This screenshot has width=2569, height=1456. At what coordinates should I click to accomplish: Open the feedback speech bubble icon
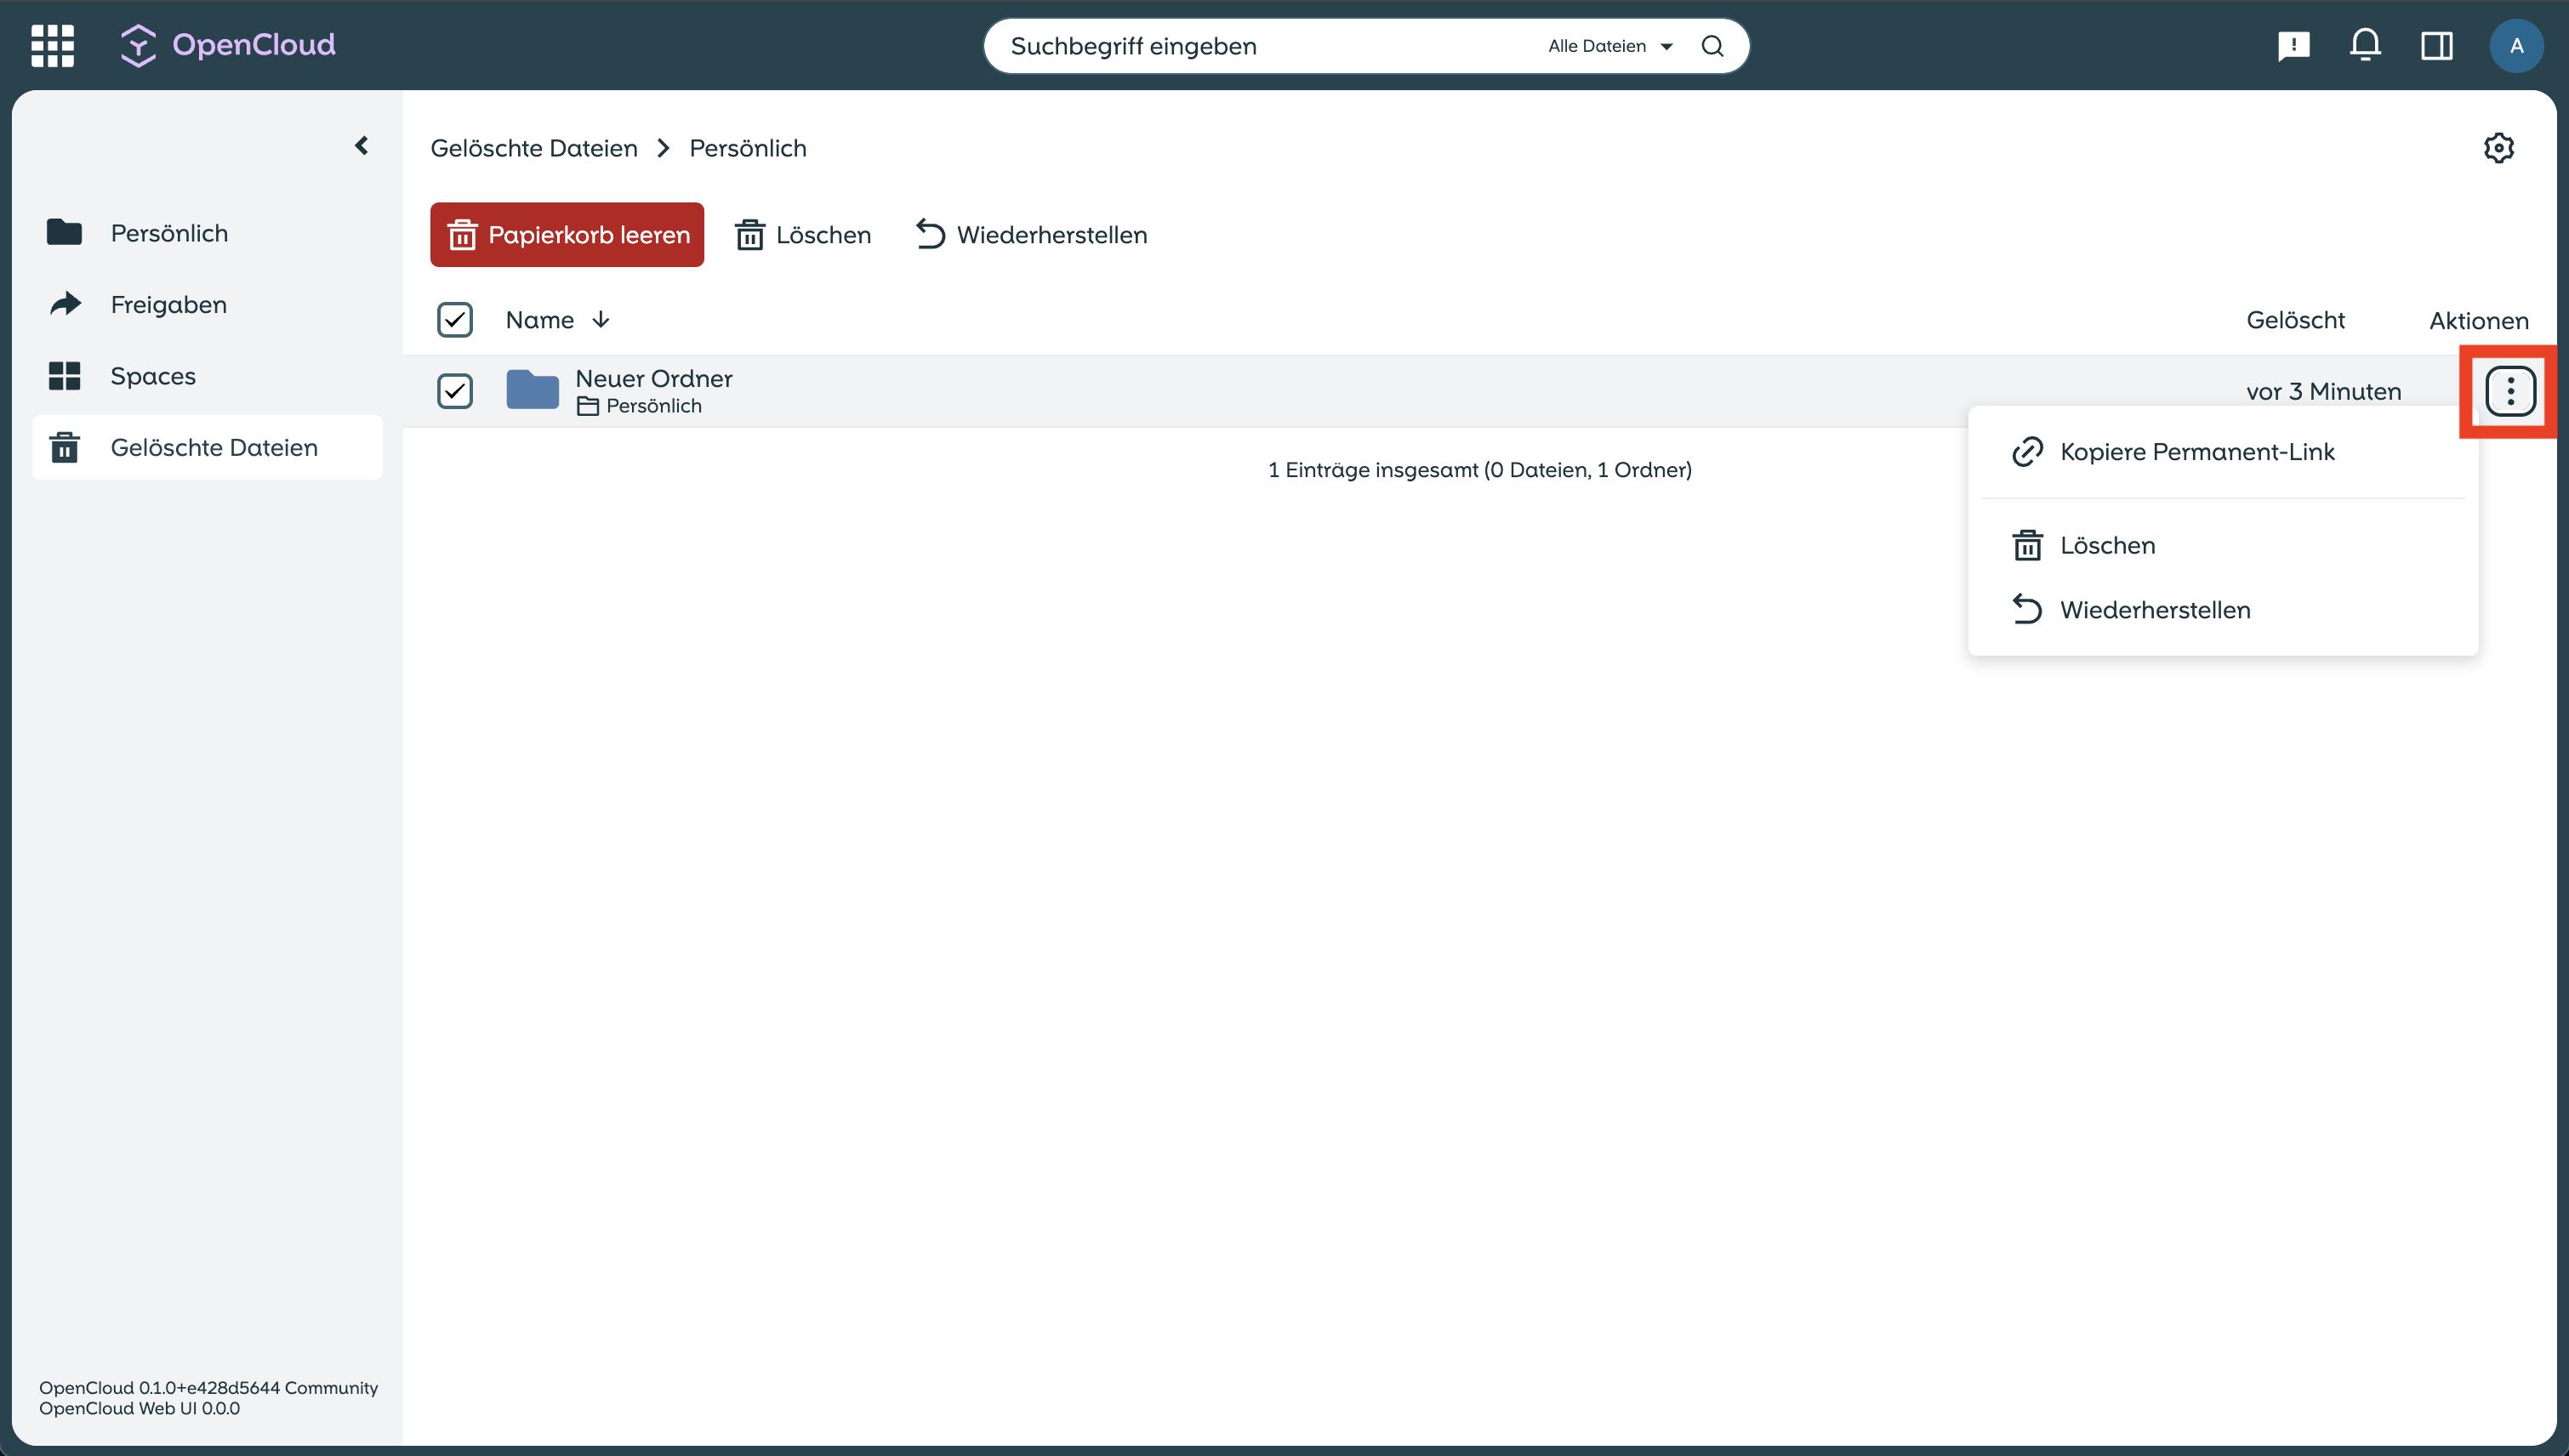point(2294,46)
